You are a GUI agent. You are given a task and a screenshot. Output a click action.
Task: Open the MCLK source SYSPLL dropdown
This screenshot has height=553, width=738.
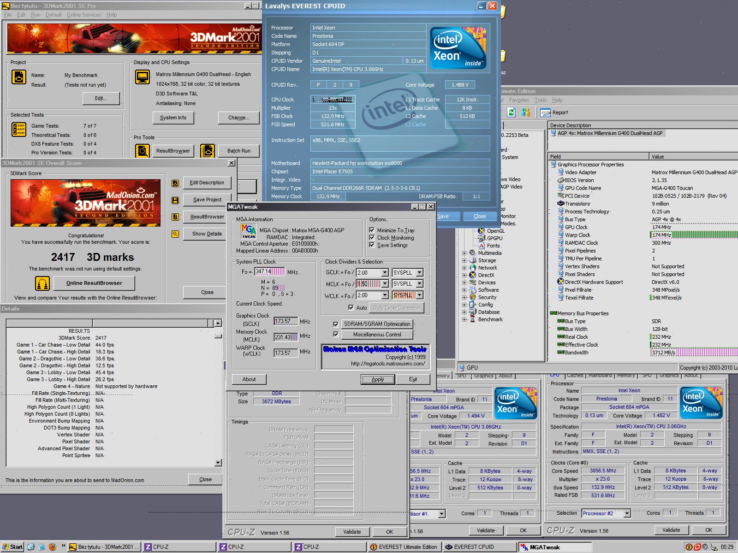[420, 283]
